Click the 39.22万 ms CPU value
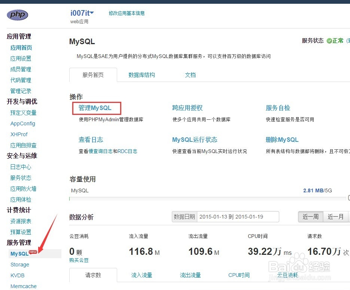350x290 pixels. click(270, 251)
